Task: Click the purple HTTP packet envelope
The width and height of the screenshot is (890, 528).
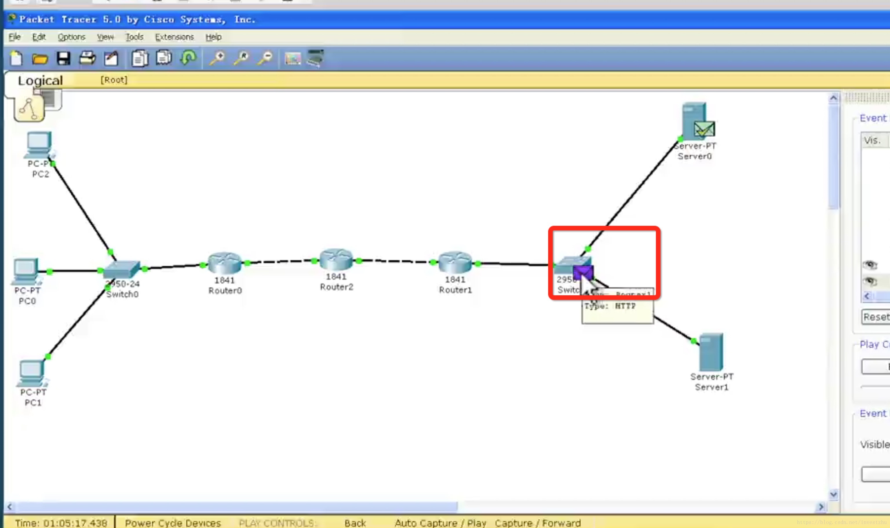Action: (x=583, y=273)
